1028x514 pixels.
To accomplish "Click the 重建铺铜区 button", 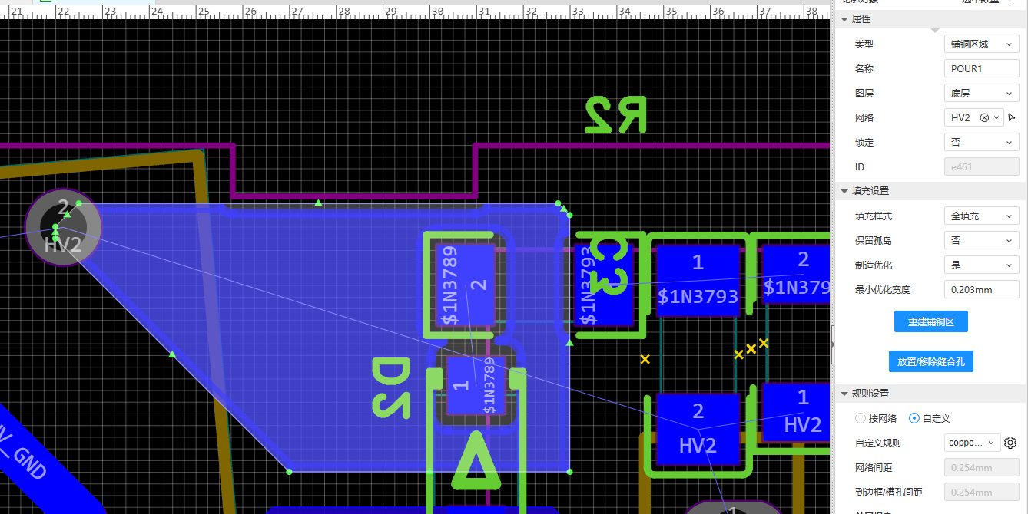I will click(x=930, y=322).
